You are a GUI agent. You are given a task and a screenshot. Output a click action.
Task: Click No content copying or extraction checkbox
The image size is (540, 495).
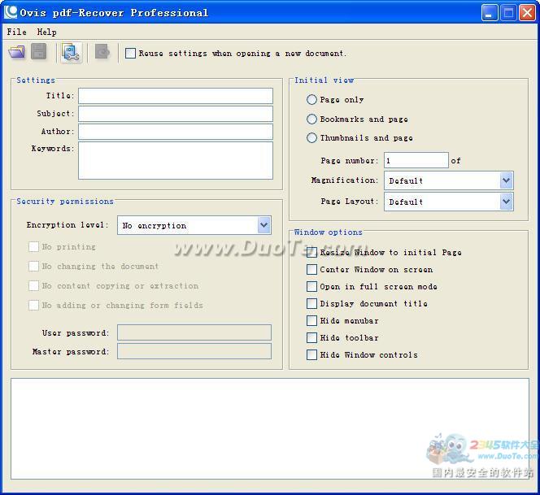[33, 286]
